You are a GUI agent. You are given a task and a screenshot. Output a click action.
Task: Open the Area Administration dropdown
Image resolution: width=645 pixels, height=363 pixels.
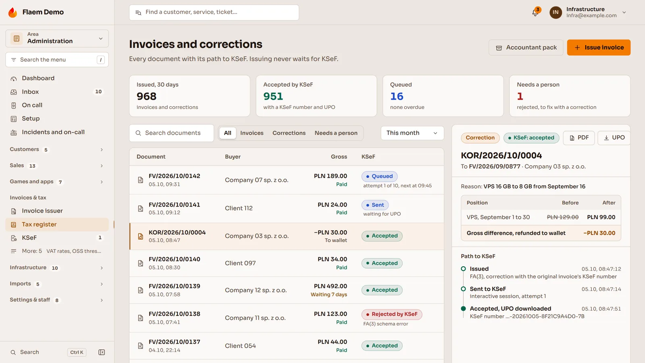[57, 38]
